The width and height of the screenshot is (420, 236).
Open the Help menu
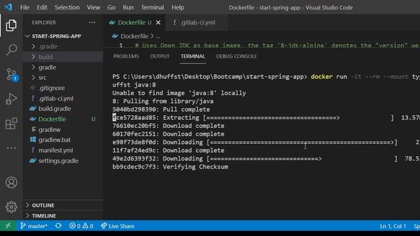coord(178,7)
